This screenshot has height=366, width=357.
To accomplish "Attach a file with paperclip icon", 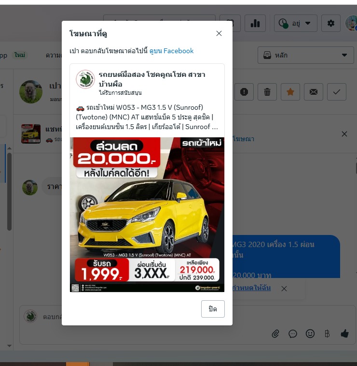I will coord(275,334).
